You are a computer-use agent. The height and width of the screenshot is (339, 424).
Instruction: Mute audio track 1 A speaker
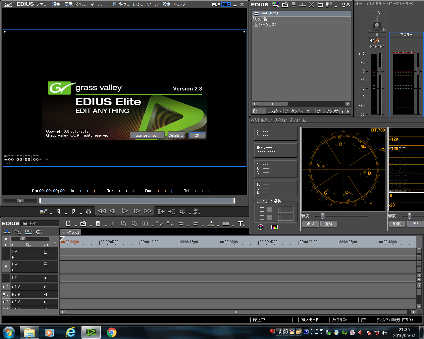[x=45, y=287]
